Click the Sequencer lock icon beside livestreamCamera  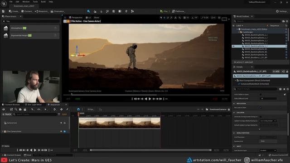click(229, 110)
